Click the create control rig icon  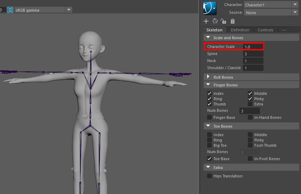[215, 21]
